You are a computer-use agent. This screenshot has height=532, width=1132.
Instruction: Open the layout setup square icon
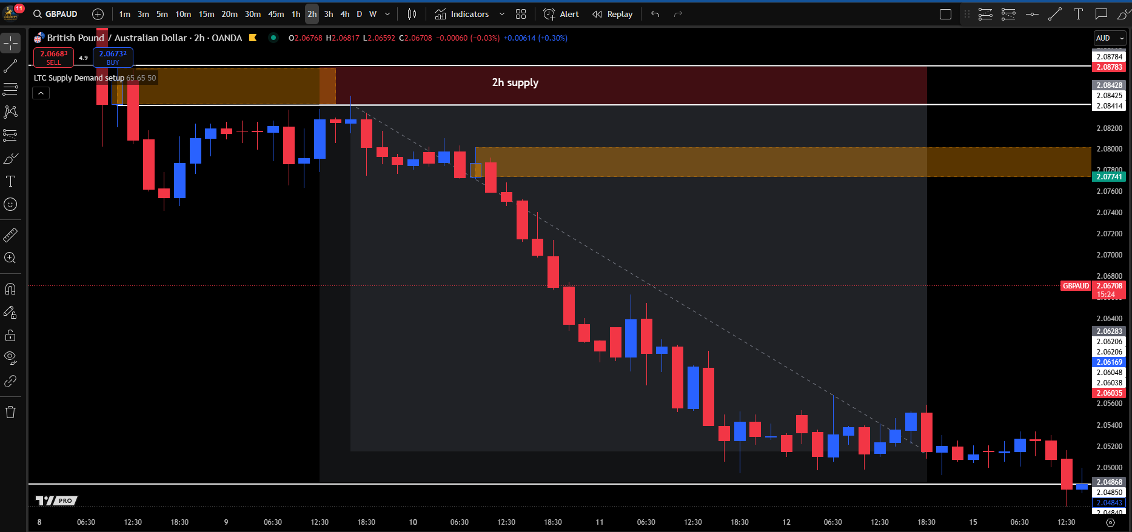click(x=945, y=14)
